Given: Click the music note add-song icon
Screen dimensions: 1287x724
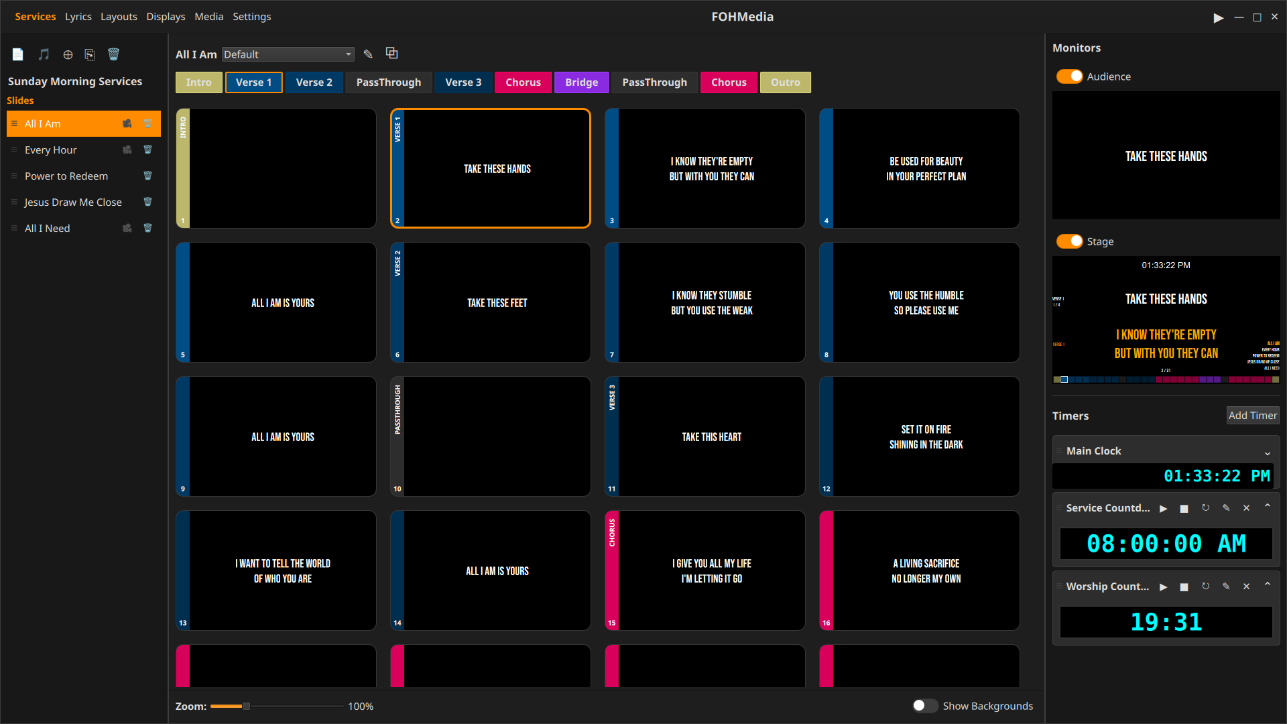Looking at the screenshot, I should click(44, 54).
